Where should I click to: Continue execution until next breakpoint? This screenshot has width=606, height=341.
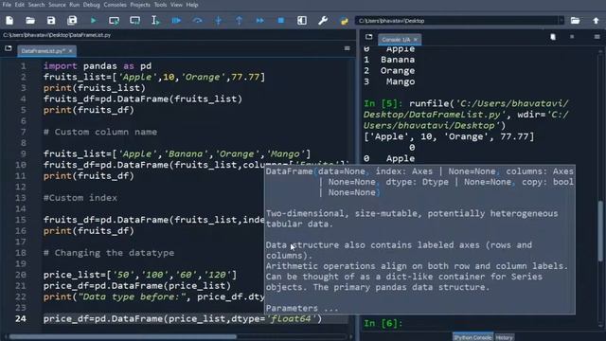[x=260, y=21]
